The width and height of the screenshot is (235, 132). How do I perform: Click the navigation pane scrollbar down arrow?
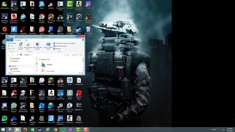pos(37,70)
